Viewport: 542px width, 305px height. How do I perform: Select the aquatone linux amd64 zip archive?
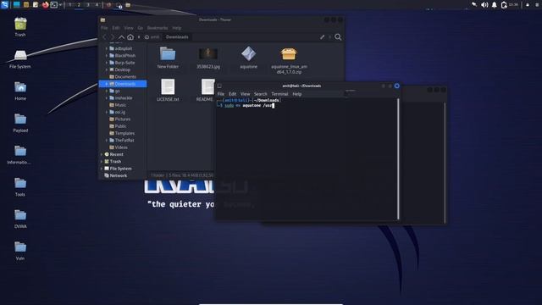click(x=289, y=60)
